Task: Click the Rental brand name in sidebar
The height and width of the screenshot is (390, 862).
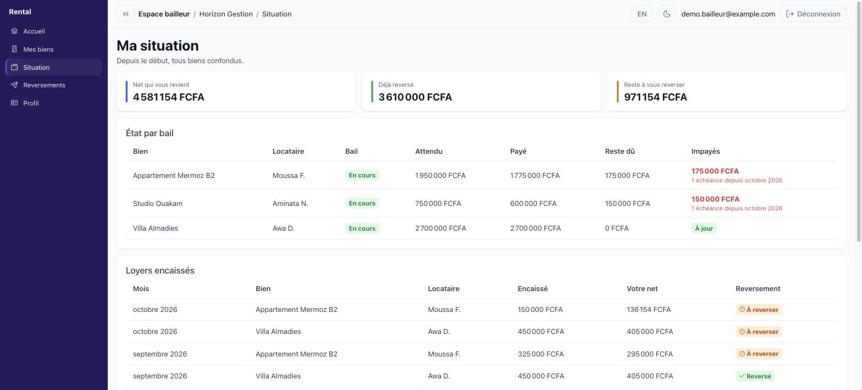Action: pos(20,12)
